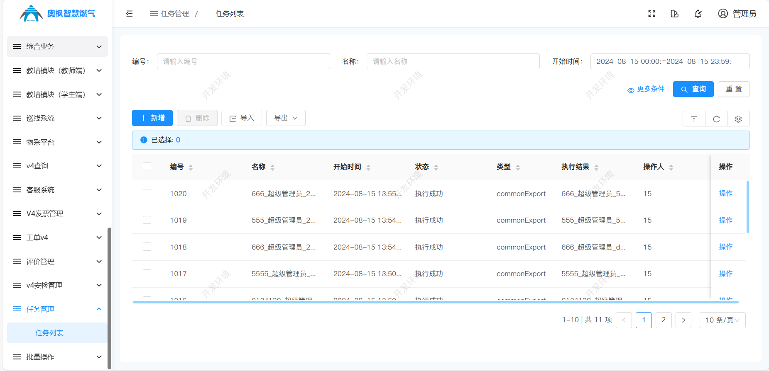
Task: Open the 评价管理 menu
Action: click(x=57, y=262)
